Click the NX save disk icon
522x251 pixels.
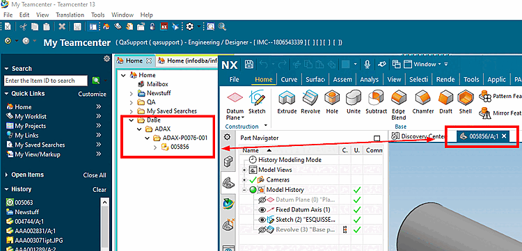point(249,65)
